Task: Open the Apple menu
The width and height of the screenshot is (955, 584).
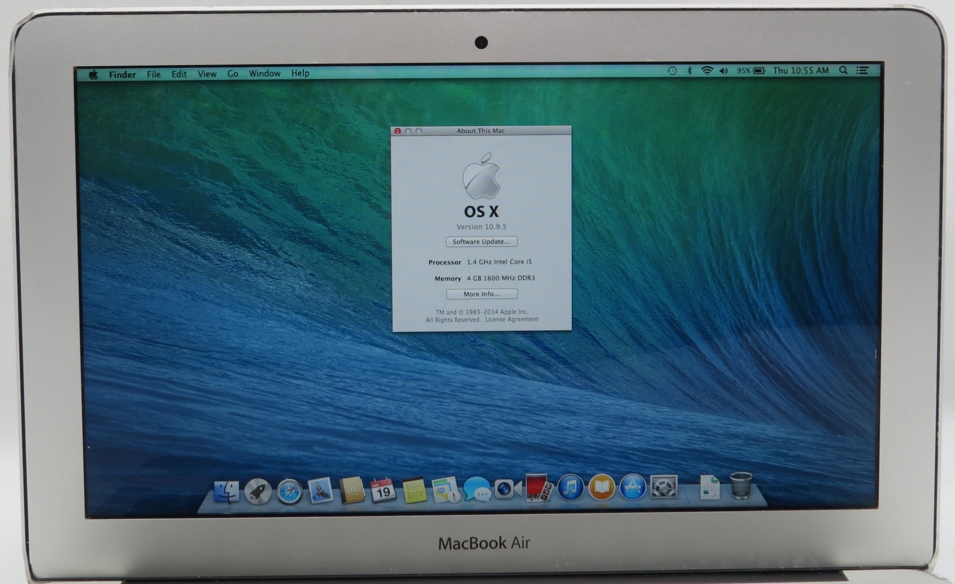Action: pos(93,75)
